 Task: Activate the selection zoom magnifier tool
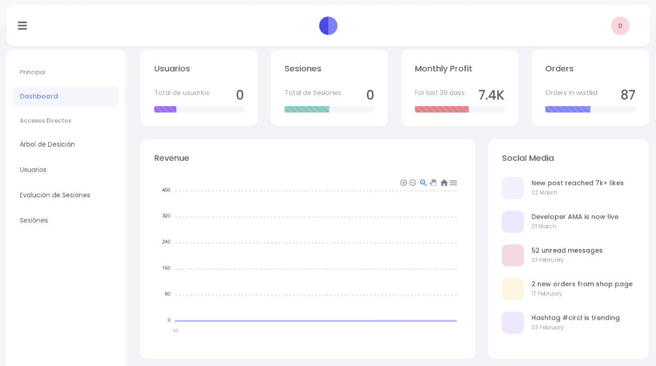(x=423, y=183)
